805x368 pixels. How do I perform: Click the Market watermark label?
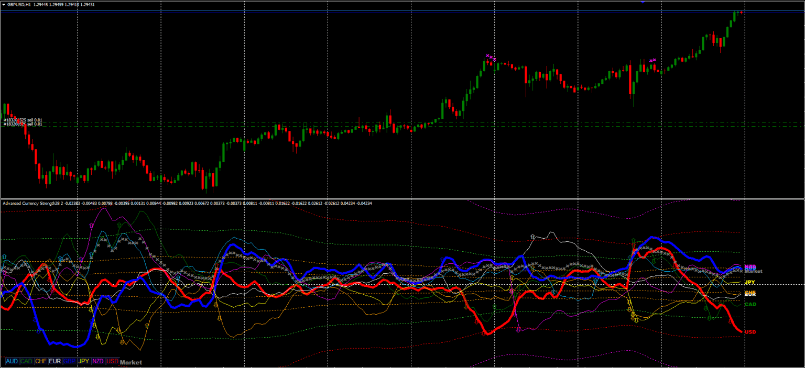(131, 362)
